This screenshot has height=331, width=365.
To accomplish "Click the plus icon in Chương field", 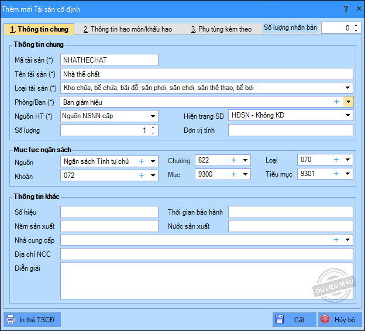I will point(233,160).
